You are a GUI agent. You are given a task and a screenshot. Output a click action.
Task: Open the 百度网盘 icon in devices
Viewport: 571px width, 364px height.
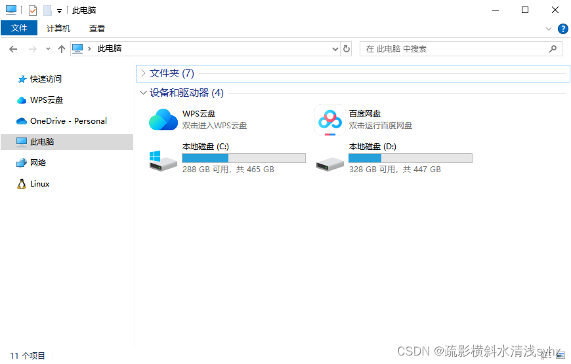pos(330,120)
